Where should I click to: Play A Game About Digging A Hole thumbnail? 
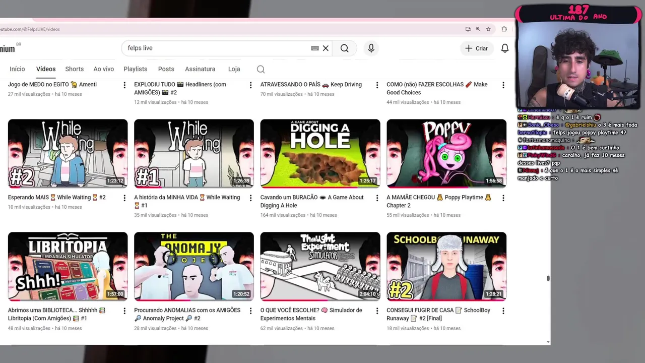tap(320, 153)
